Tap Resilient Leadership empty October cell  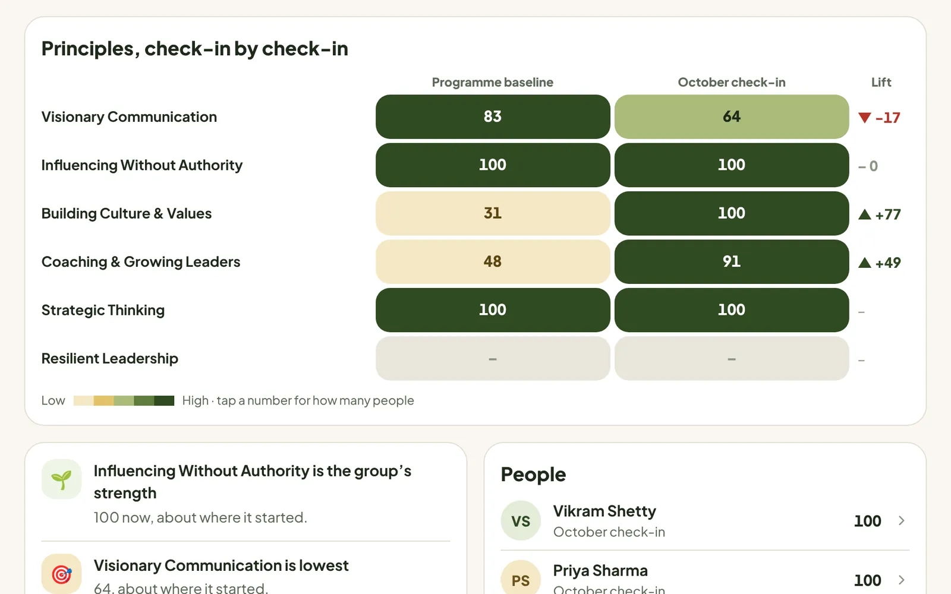click(732, 358)
